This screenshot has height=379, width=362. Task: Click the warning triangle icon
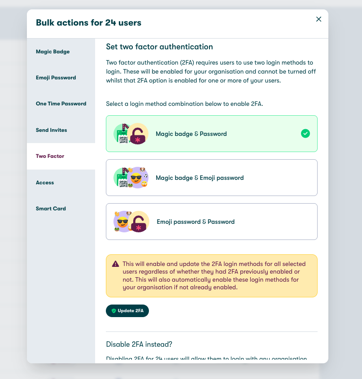click(116, 264)
